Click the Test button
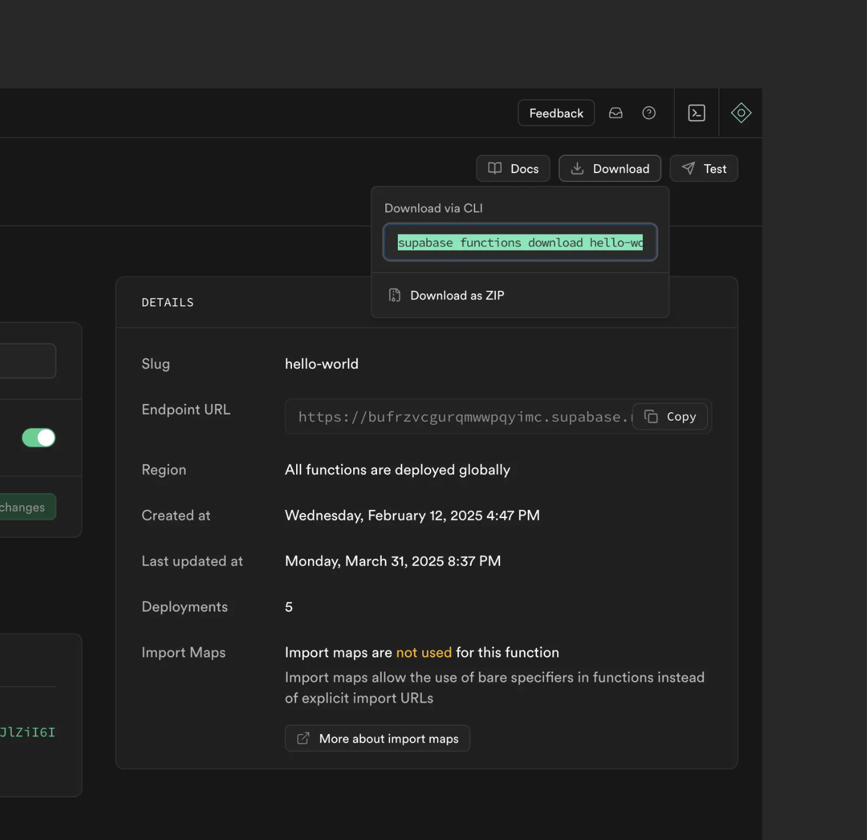The image size is (867, 840). pos(703,168)
